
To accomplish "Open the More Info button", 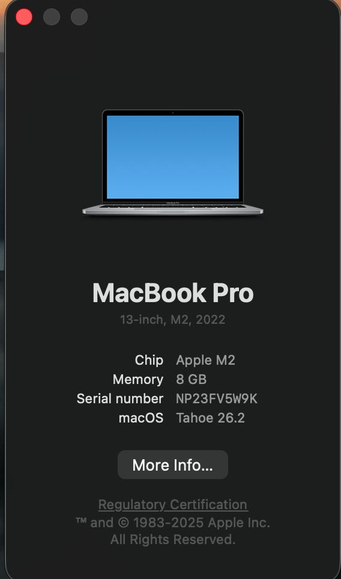I will pos(173,465).
